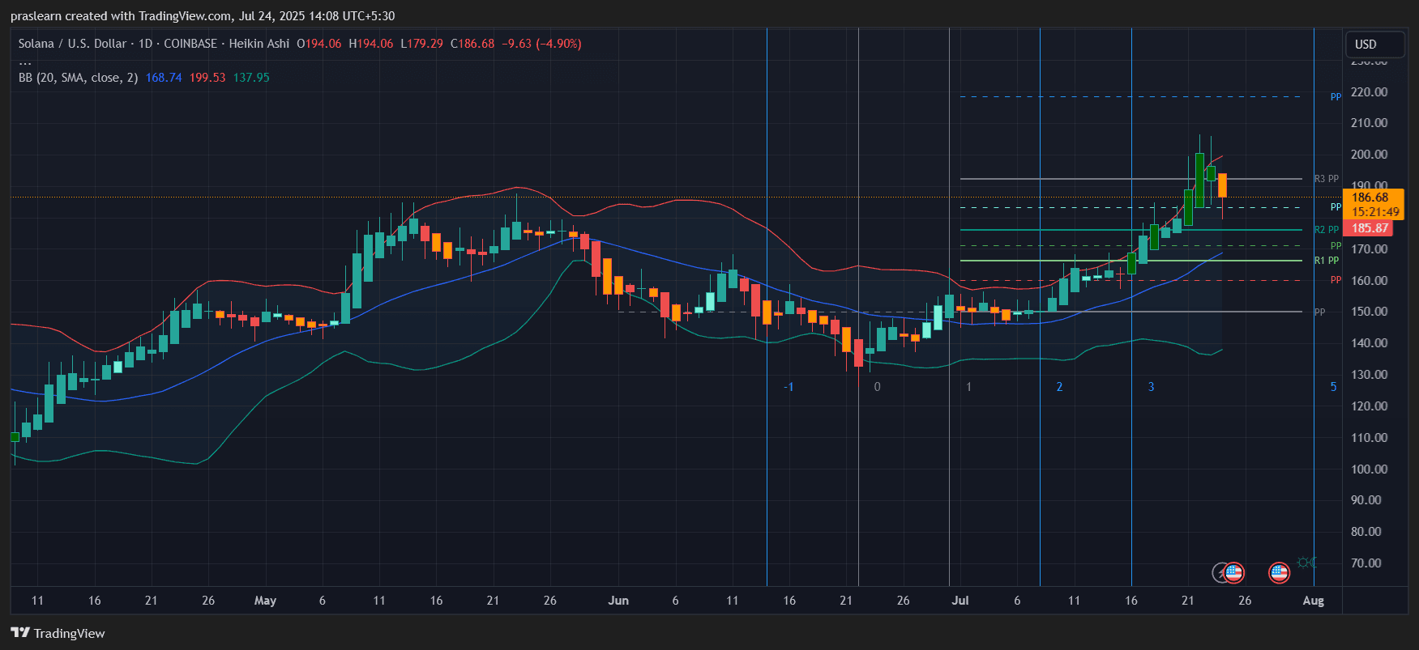Click the Aug label on time axis

coord(1313,601)
